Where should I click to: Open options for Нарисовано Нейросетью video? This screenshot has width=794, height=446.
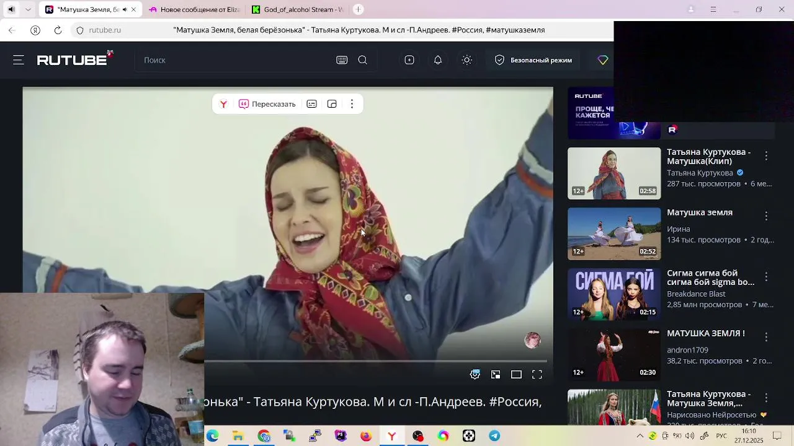pyautogui.click(x=766, y=398)
